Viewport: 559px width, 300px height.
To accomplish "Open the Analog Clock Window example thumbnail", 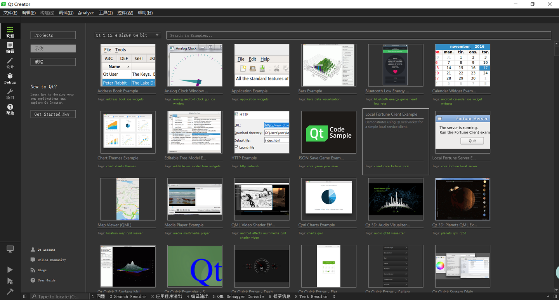I will [x=195, y=65].
